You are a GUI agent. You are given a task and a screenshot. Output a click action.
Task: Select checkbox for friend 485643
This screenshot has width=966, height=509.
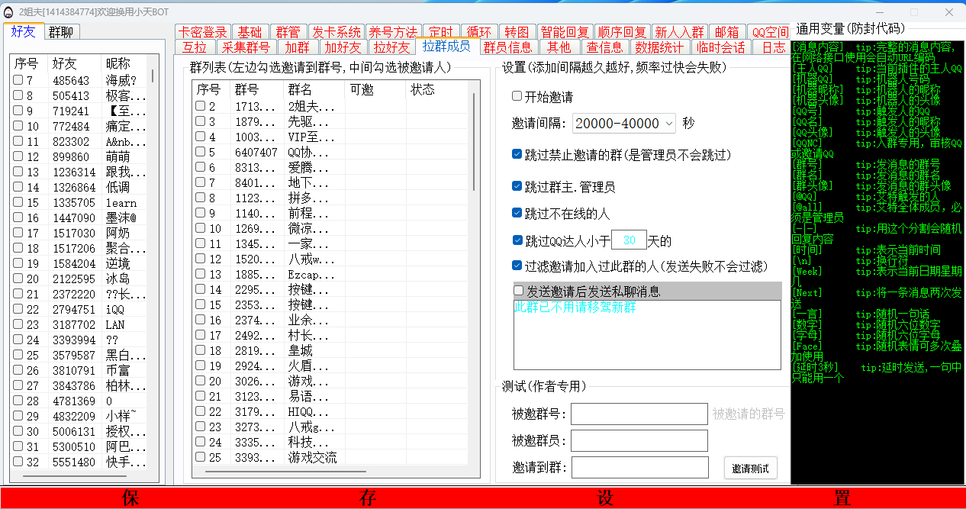pyautogui.click(x=18, y=81)
